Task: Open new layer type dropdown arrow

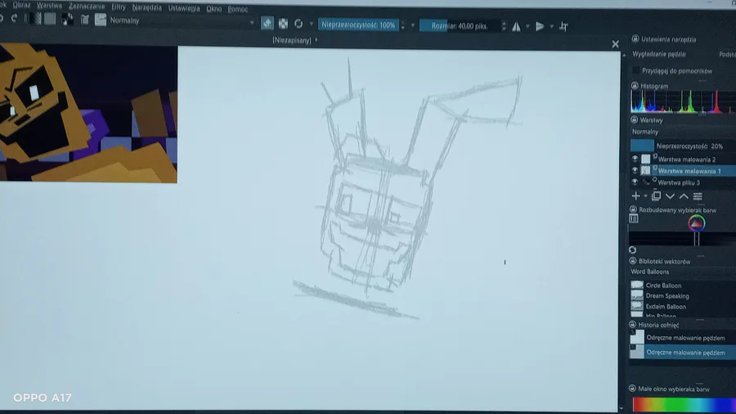Action: pyautogui.click(x=645, y=196)
